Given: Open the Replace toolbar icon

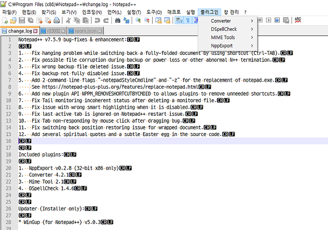Looking at the screenshot, I should (x=126, y=20).
